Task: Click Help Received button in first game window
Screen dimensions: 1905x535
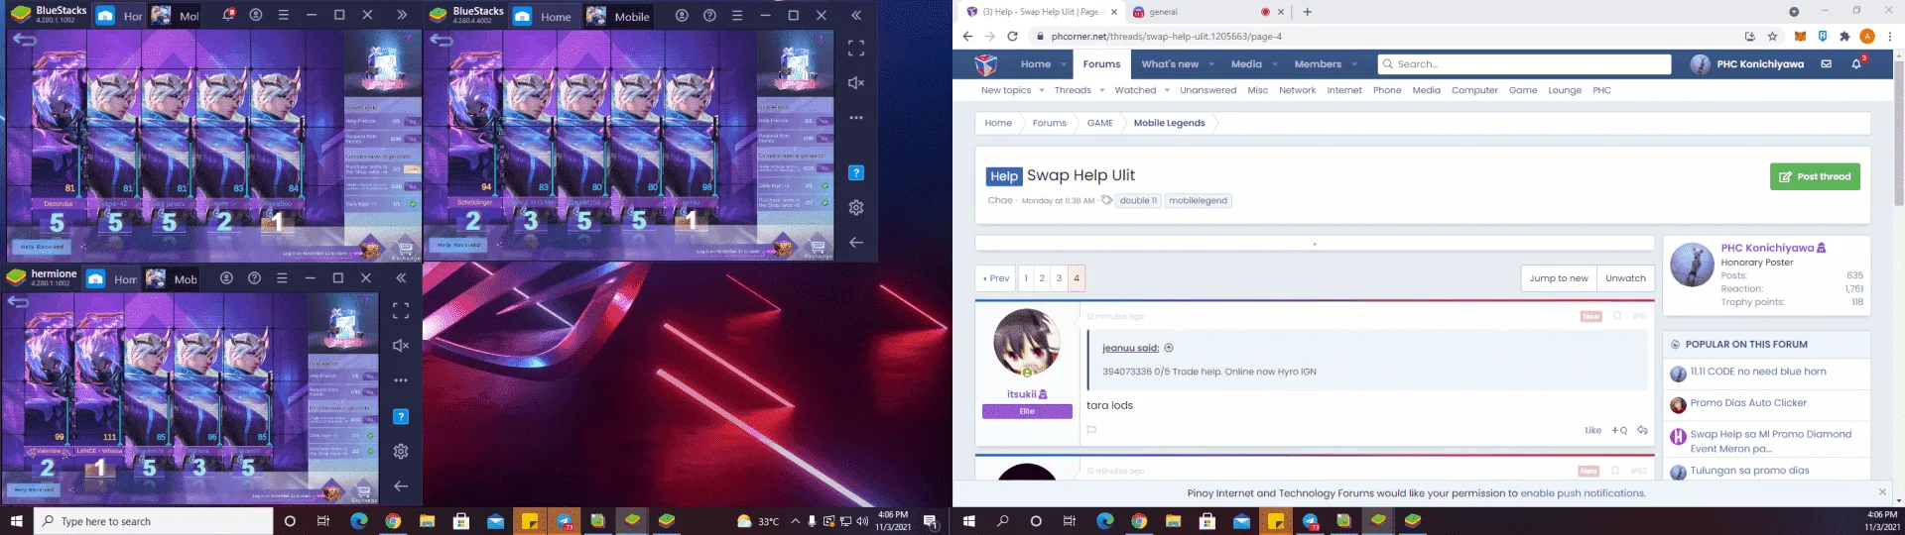Action: point(43,246)
